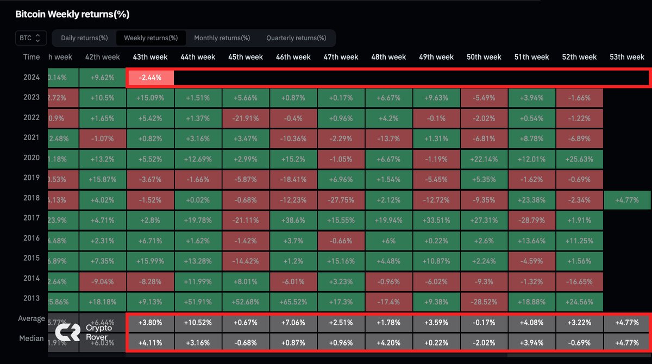The image size is (652, 364).
Task: Click the 44th week column header
Action: pyautogui.click(x=198, y=57)
